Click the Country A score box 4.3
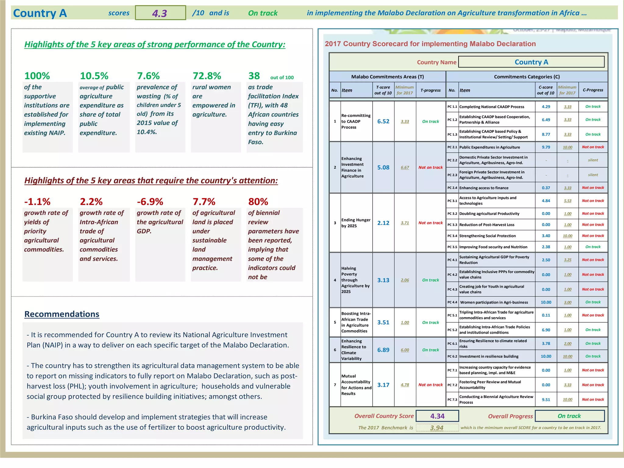 160,13
